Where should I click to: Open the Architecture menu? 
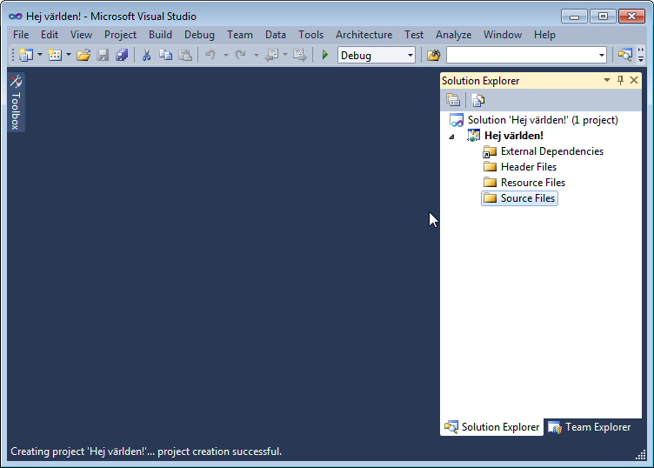pos(364,35)
